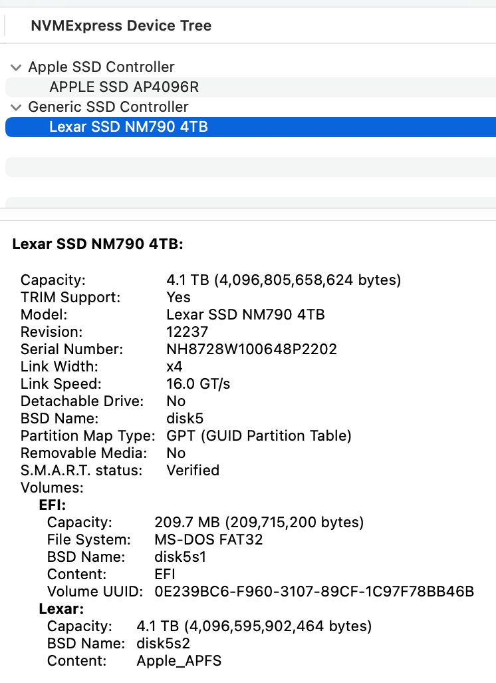
Task: Click the Volume UUID: field label
Action: (x=95, y=592)
